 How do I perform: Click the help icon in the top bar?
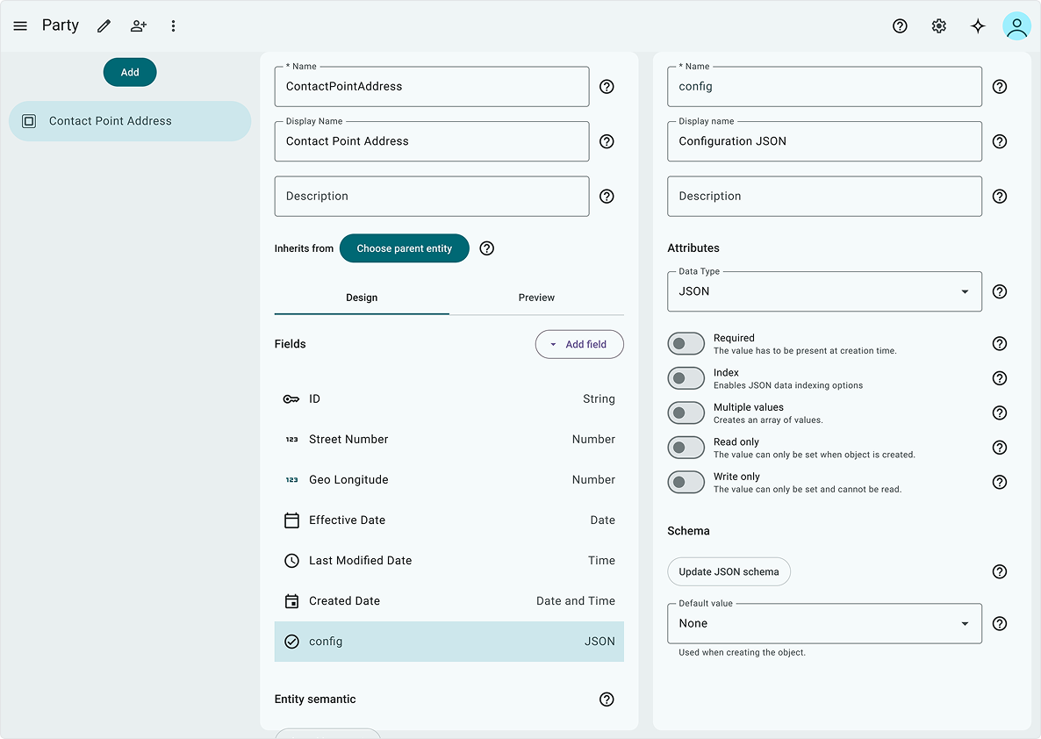coord(900,26)
